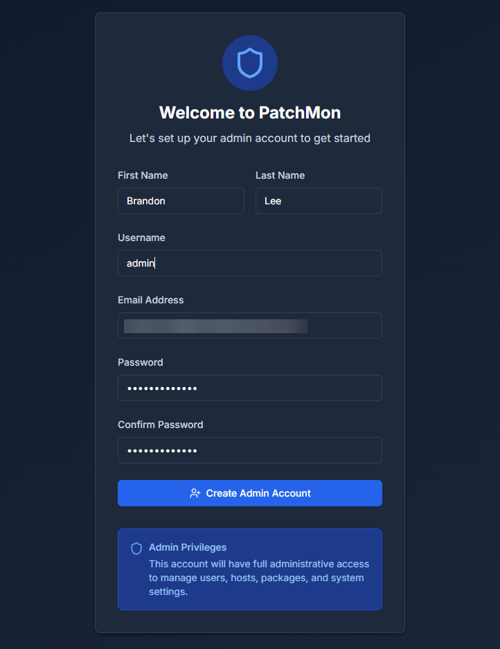
Task: Click the small shield icon beside Admin Privileges
Action: [136, 549]
